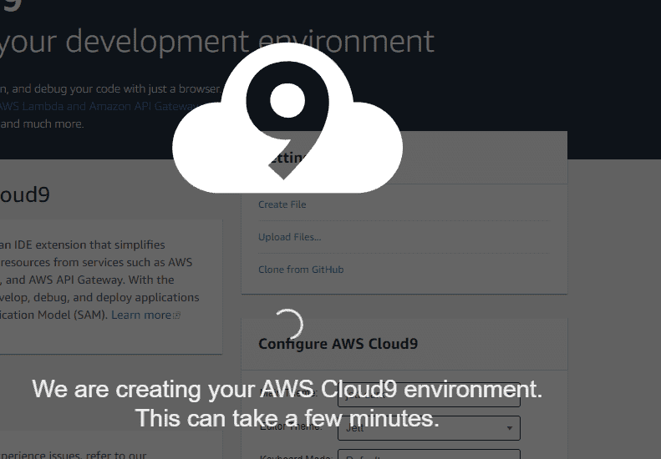Open the Main Theme dropdown
This screenshot has height=459, width=661.
[x=429, y=395]
